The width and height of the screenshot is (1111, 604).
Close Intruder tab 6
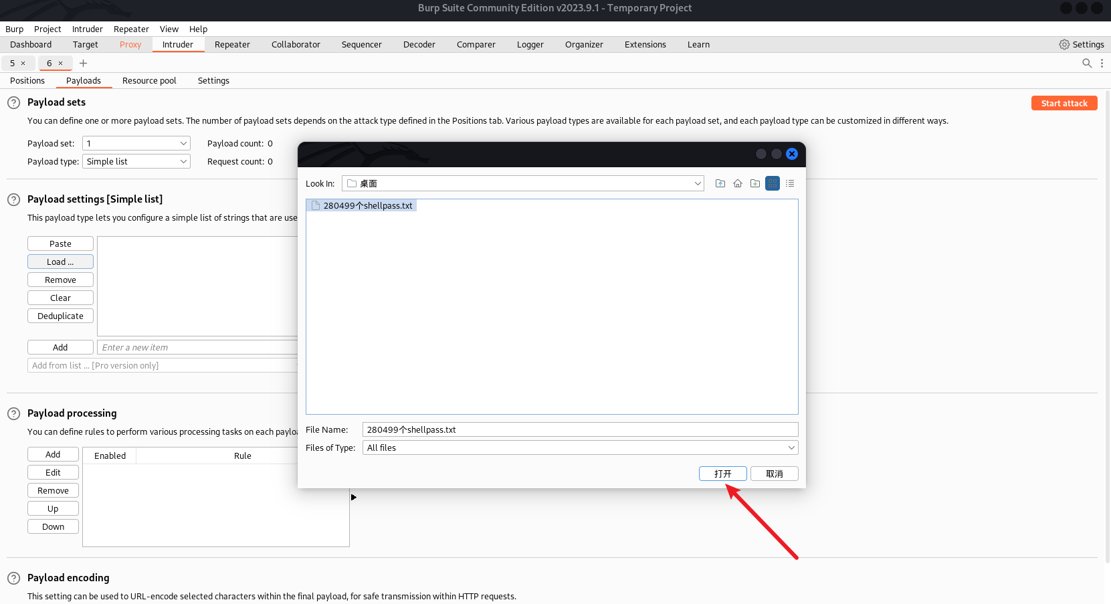[60, 63]
